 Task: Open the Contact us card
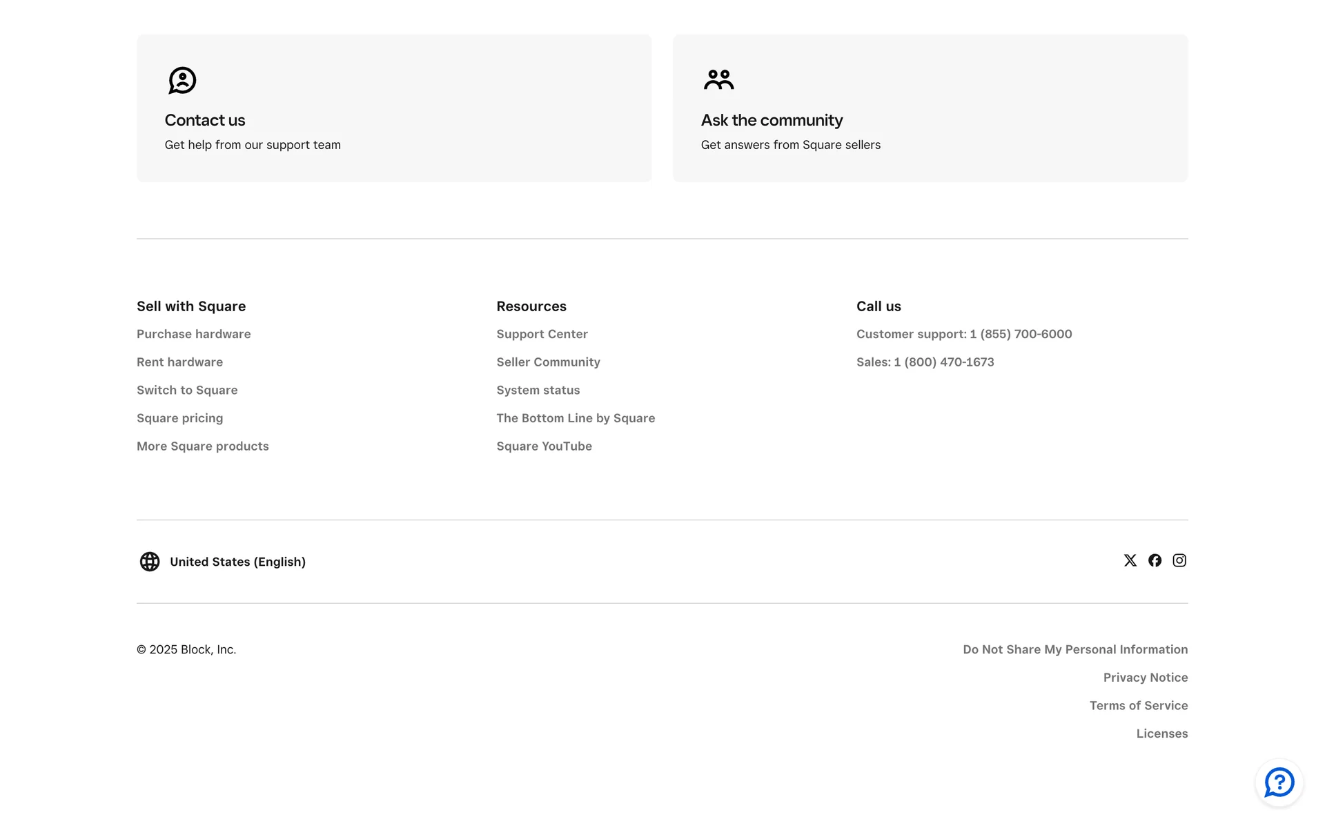394,108
